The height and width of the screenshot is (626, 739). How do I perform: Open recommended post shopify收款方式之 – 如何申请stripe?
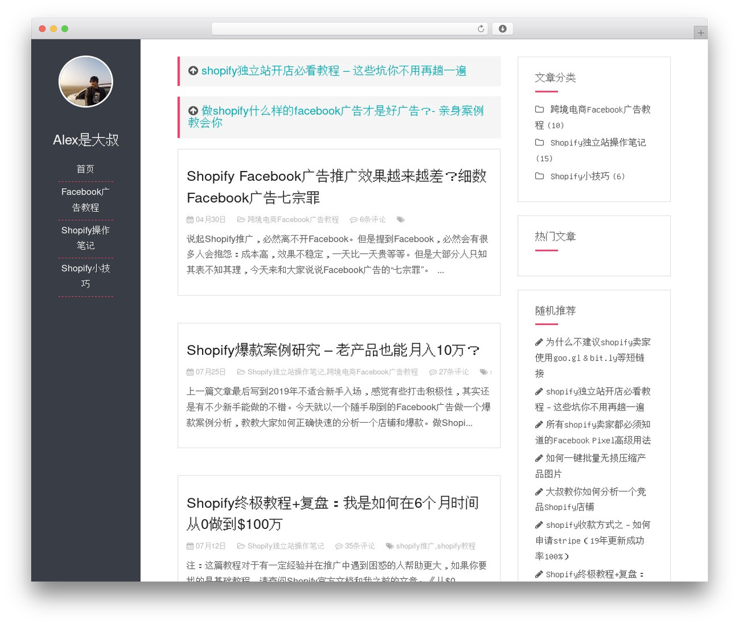pyautogui.click(x=592, y=541)
